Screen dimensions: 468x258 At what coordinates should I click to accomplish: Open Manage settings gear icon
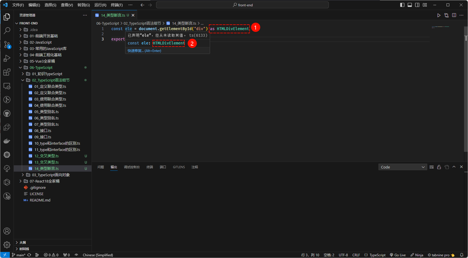tap(7, 245)
